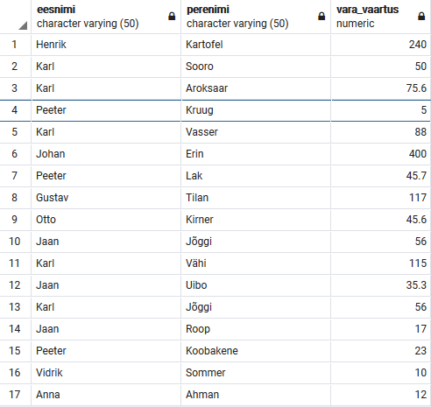Click the Ahman cell in row 17
The image size is (431, 407).
256,395
